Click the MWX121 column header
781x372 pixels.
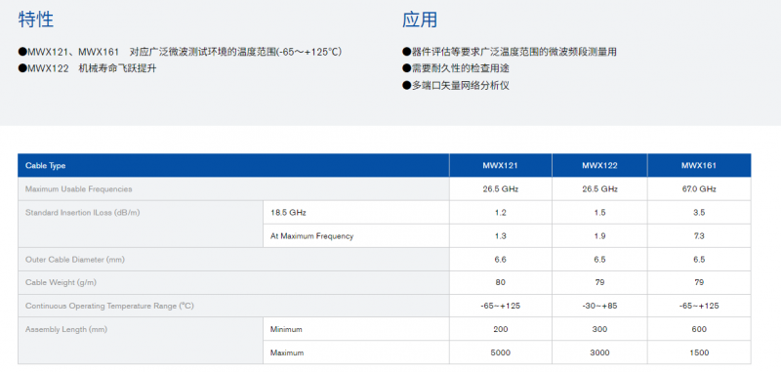point(501,166)
